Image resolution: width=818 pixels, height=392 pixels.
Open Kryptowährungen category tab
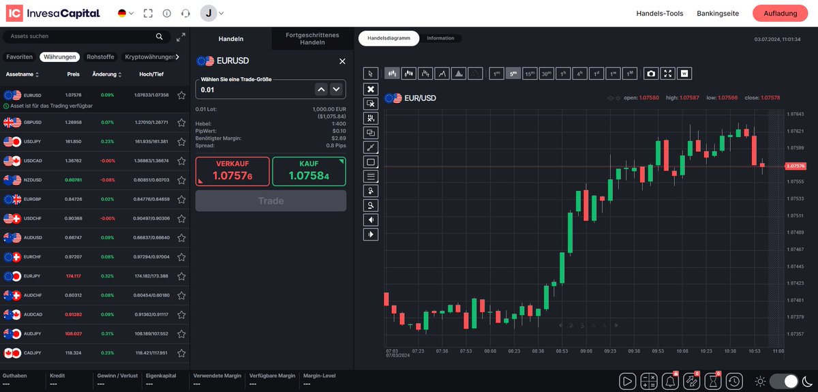[x=148, y=57]
